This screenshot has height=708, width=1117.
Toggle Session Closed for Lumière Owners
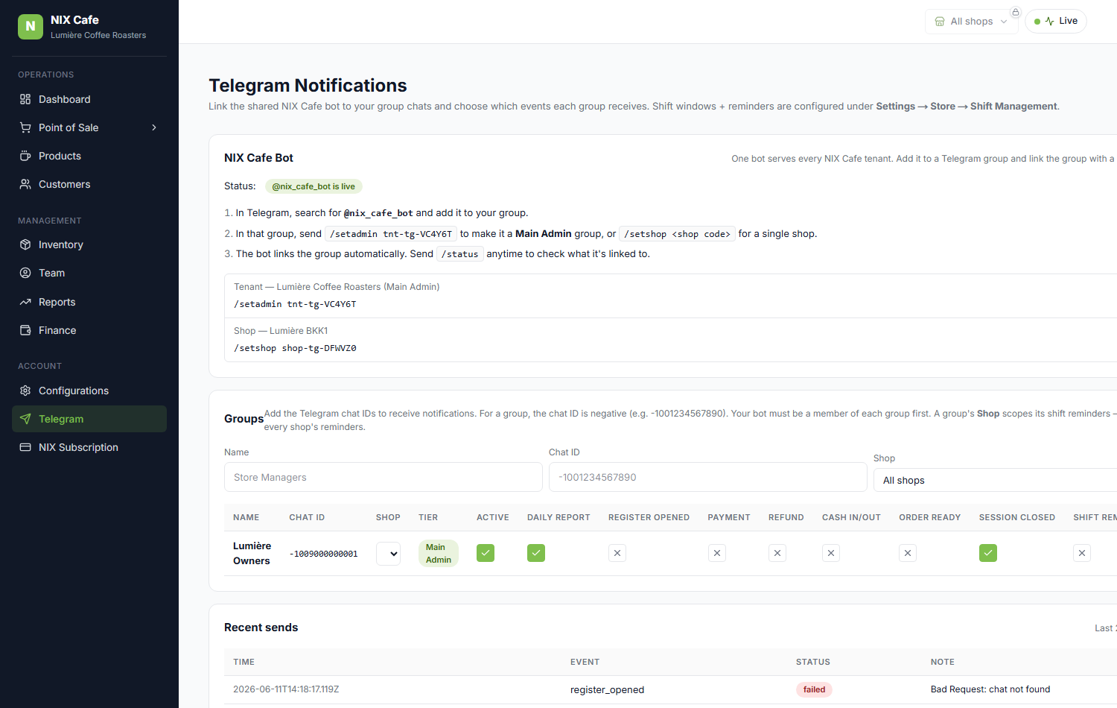(x=988, y=553)
